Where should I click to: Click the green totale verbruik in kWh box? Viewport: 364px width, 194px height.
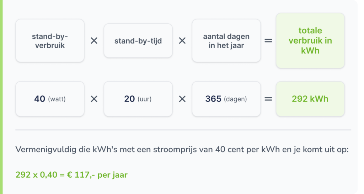pyautogui.click(x=310, y=40)
